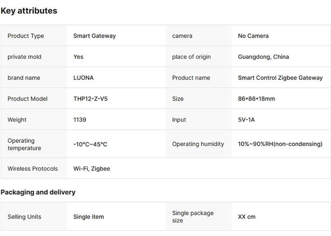Click the 86*86*18mm size value

coord(257,99)
